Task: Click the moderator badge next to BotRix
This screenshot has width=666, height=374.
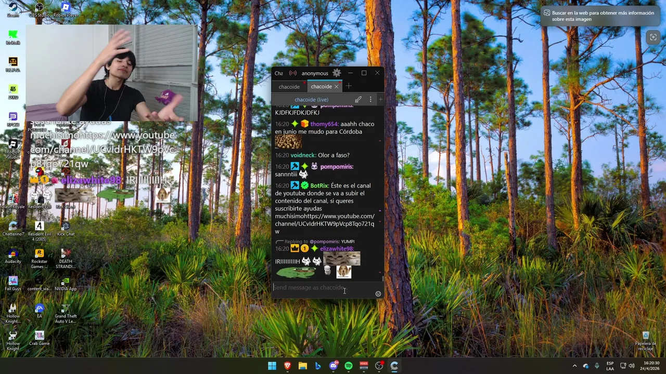Action: [294, 185]
